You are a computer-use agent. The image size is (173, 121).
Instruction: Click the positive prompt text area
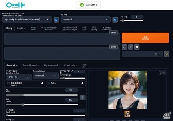pyautogui.click(x=62, y=39)
